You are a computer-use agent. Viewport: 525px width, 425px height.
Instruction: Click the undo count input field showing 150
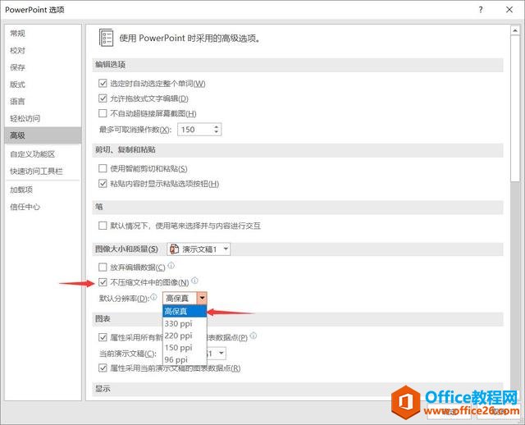coord(195,130)
